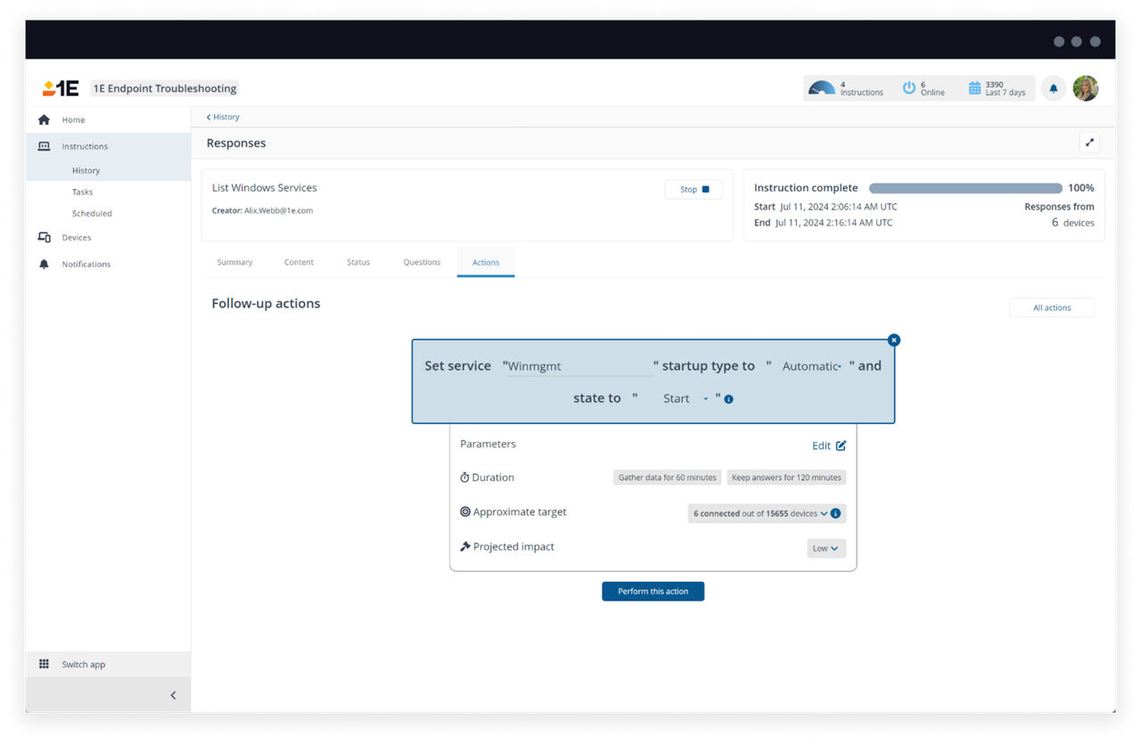
Task: Open the header notification bell
Action: (1054, 88)
